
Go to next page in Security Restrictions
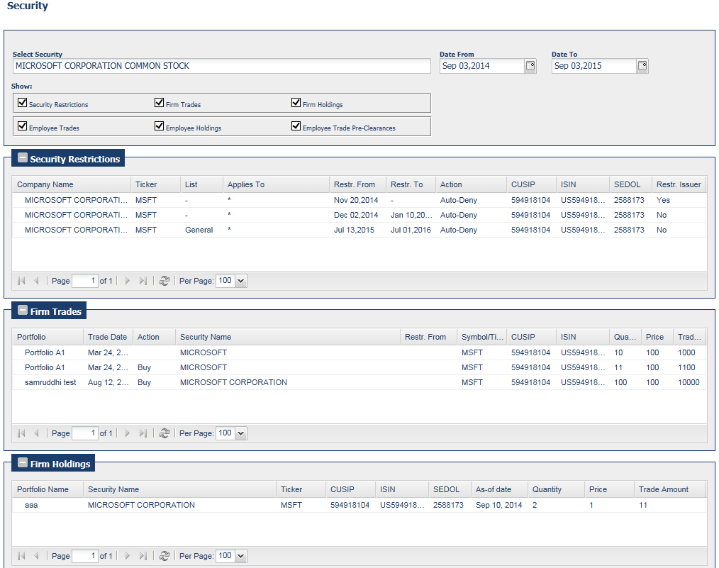point(128,281)
